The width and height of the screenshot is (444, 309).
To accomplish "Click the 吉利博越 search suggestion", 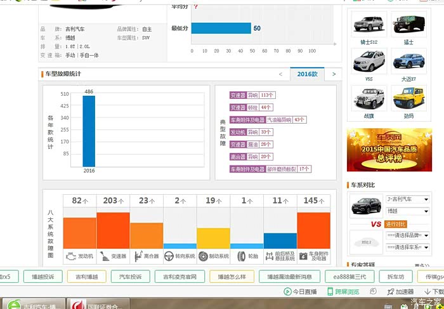I will (87, 277).
